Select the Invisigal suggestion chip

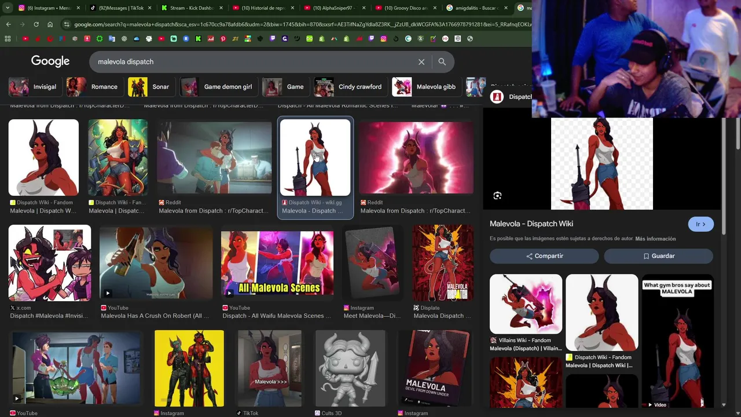click(35, 87)
